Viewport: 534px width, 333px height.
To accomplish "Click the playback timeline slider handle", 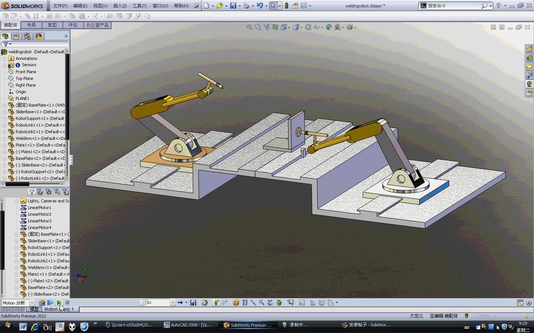I will [x=141, y=303].
